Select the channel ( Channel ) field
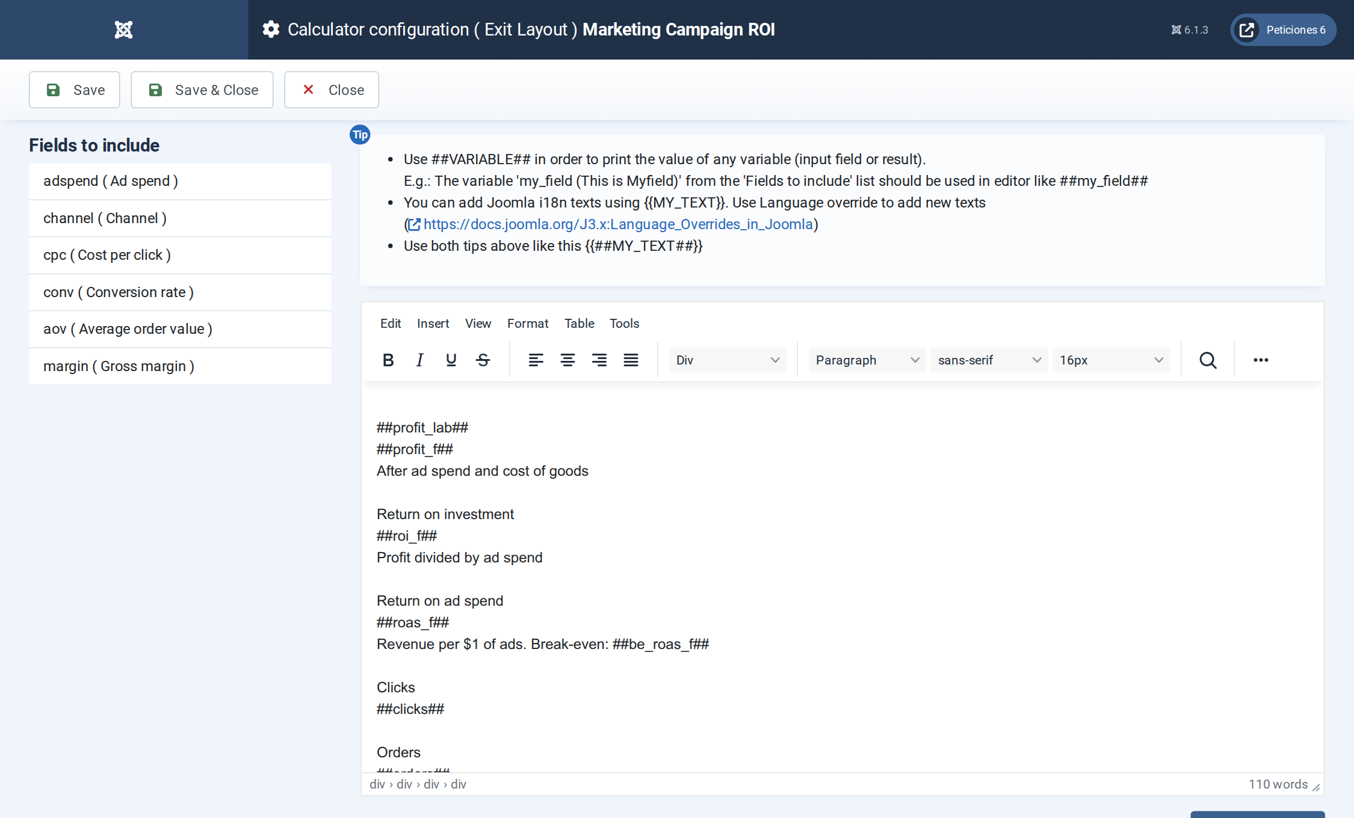This screenshot has width=1354, height=818. coord(180,218)
